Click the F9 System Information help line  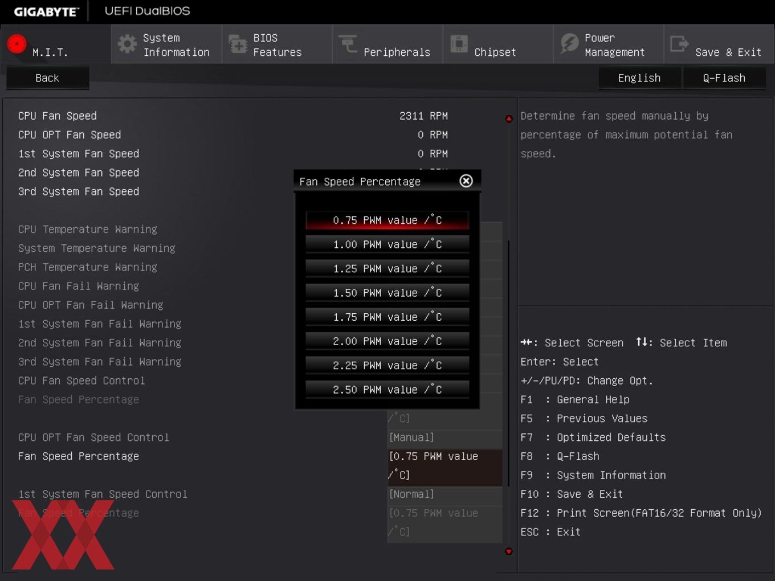click(593, 475)
